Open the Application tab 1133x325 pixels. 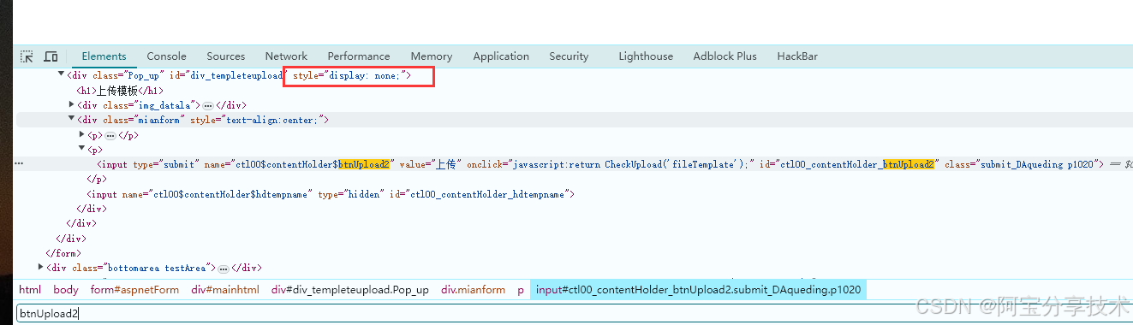(501, 56)
